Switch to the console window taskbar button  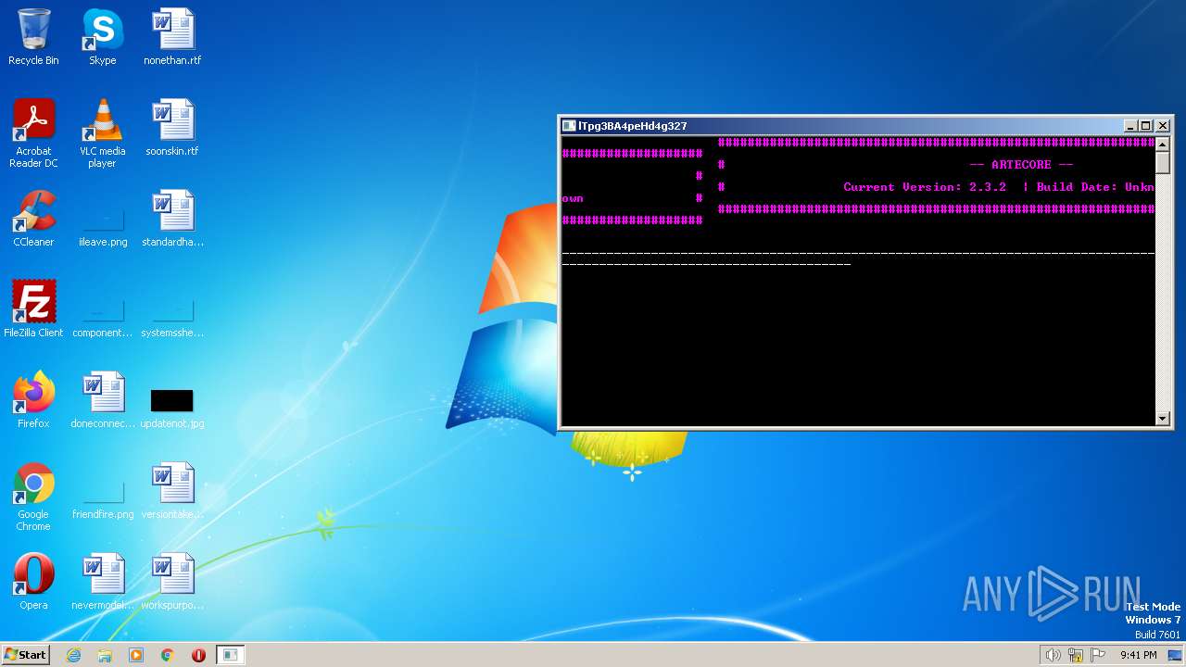(x=230, y=655)
